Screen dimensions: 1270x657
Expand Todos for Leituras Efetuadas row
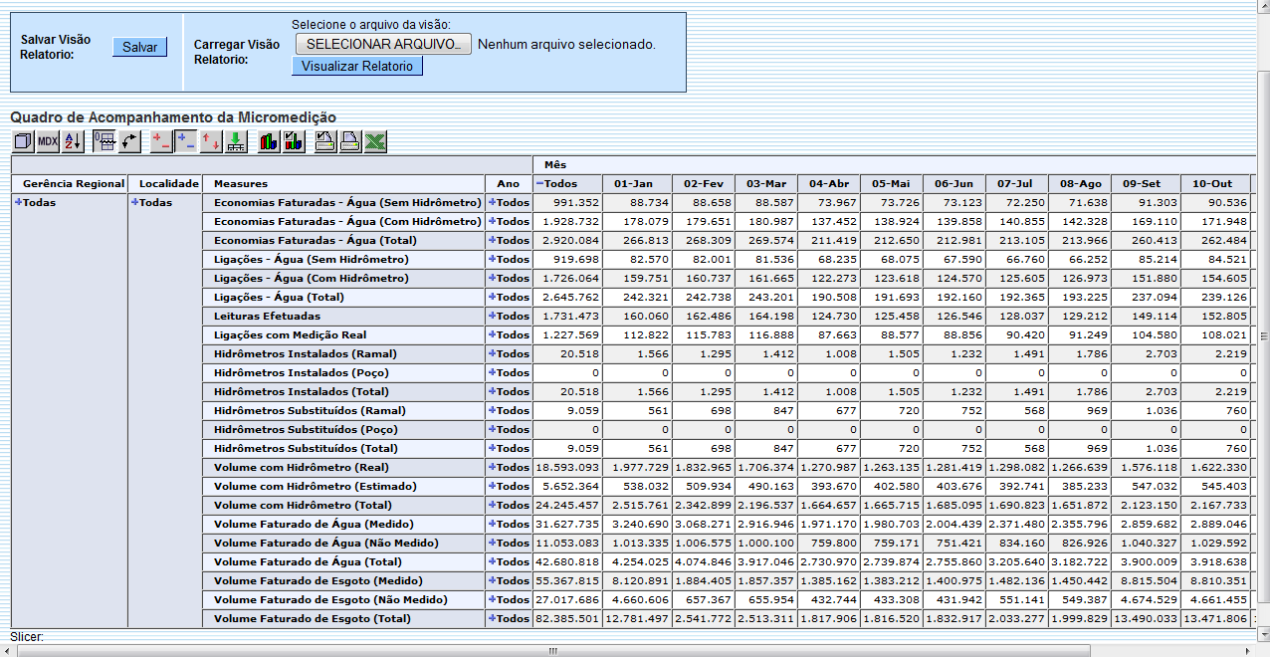click(492, 317)
